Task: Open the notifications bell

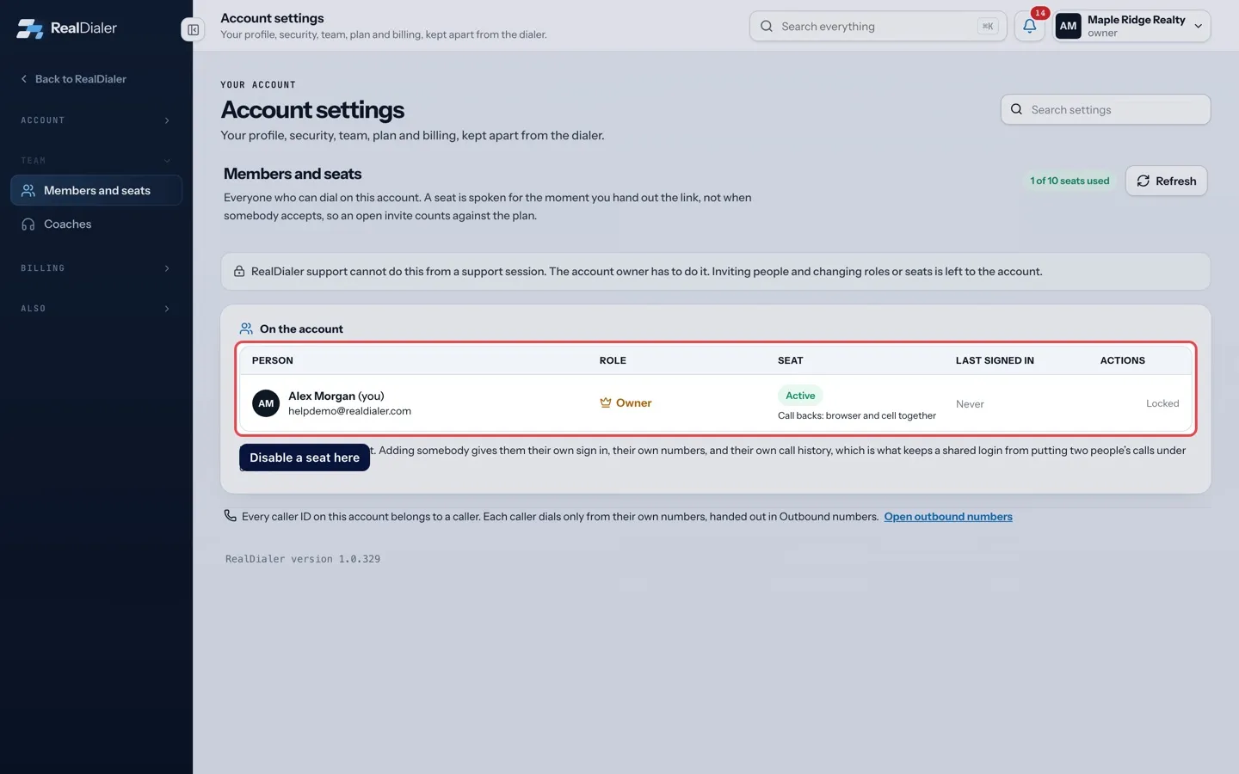Action: tap(1029, 26)
